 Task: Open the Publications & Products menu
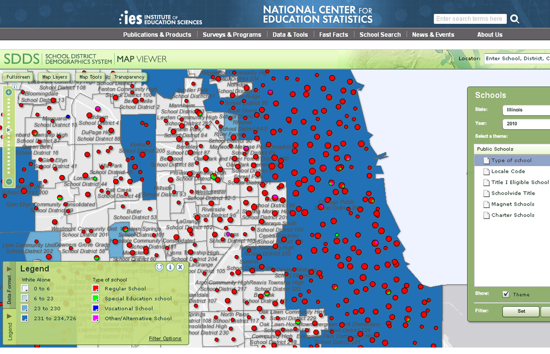click(157, 34)
